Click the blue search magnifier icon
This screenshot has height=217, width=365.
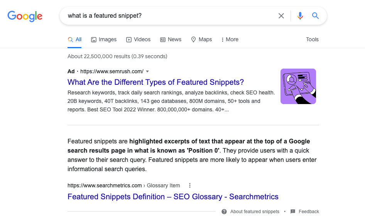315,16
